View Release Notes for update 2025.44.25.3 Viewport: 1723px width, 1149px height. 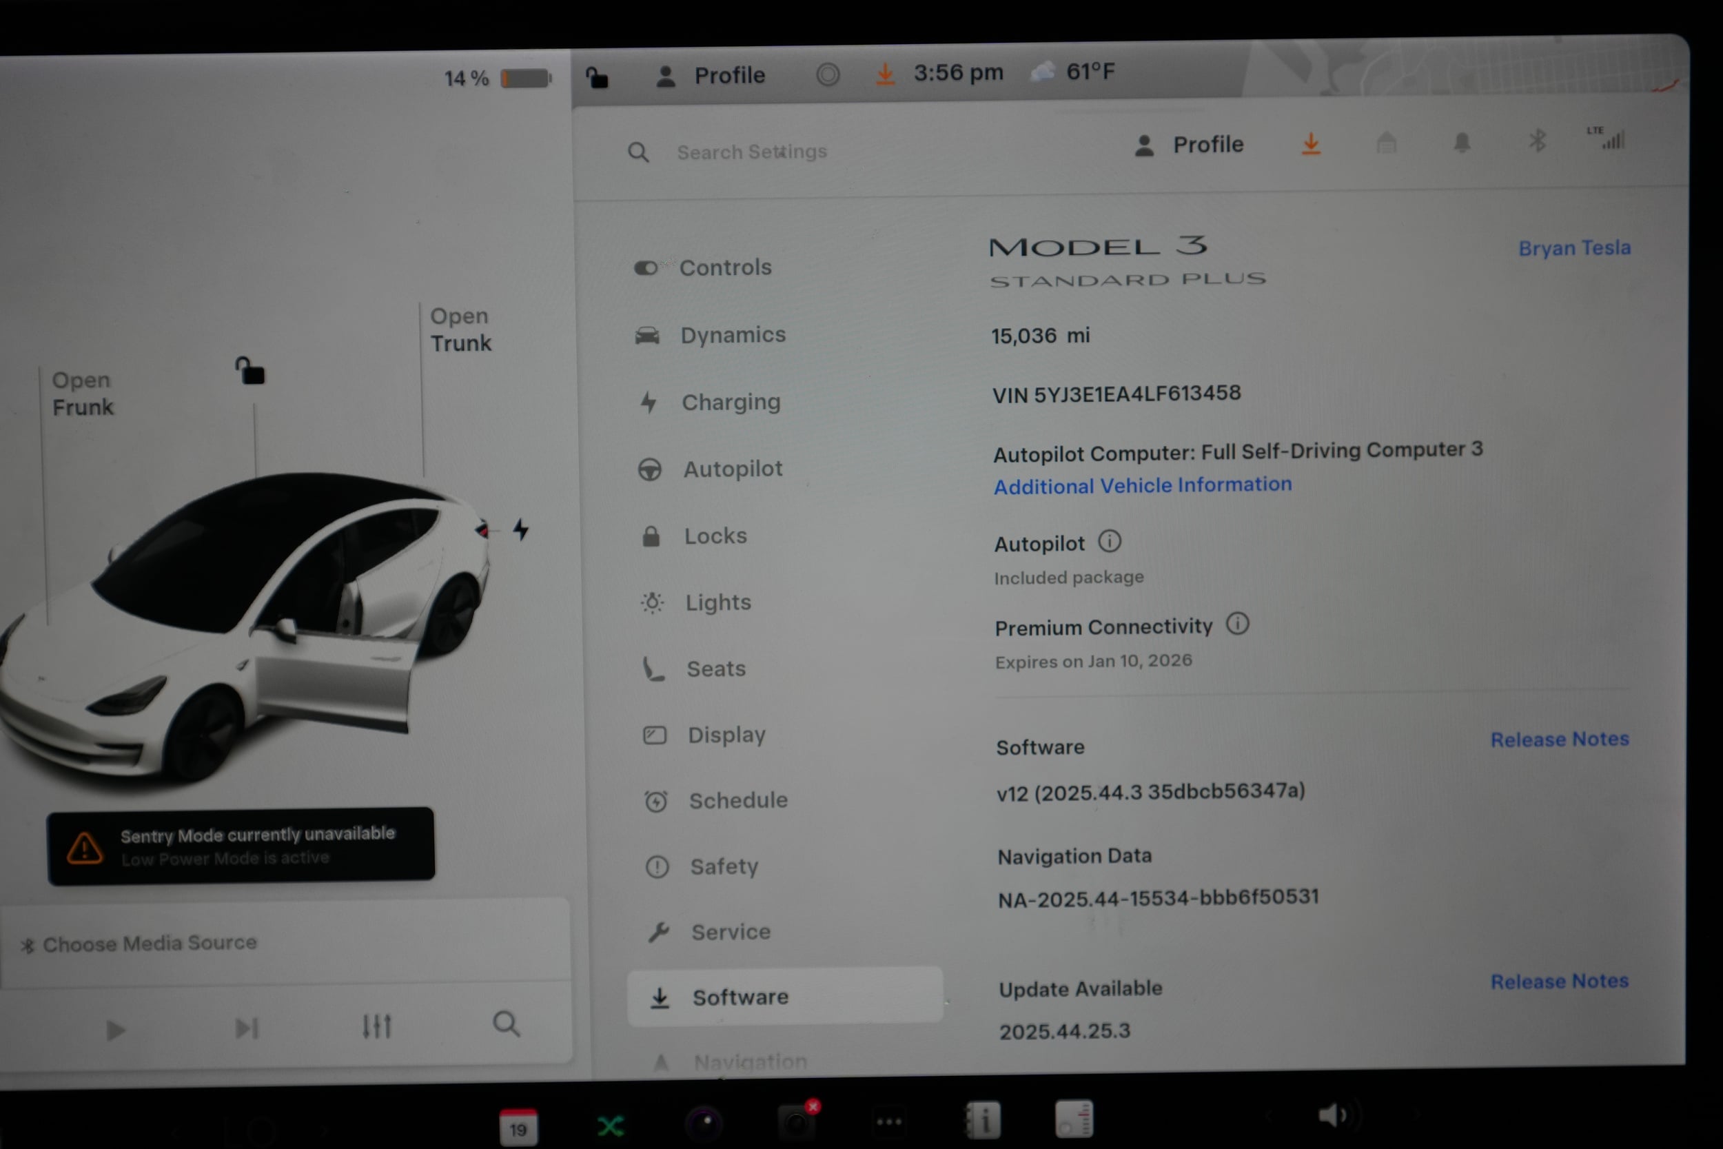coord(1559,982)
